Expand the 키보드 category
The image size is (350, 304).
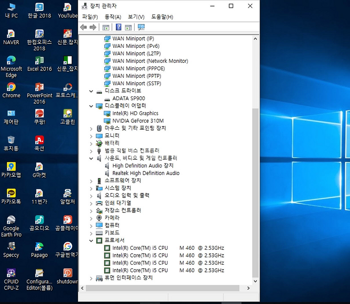pyautogui.click(x=91, y=233)
